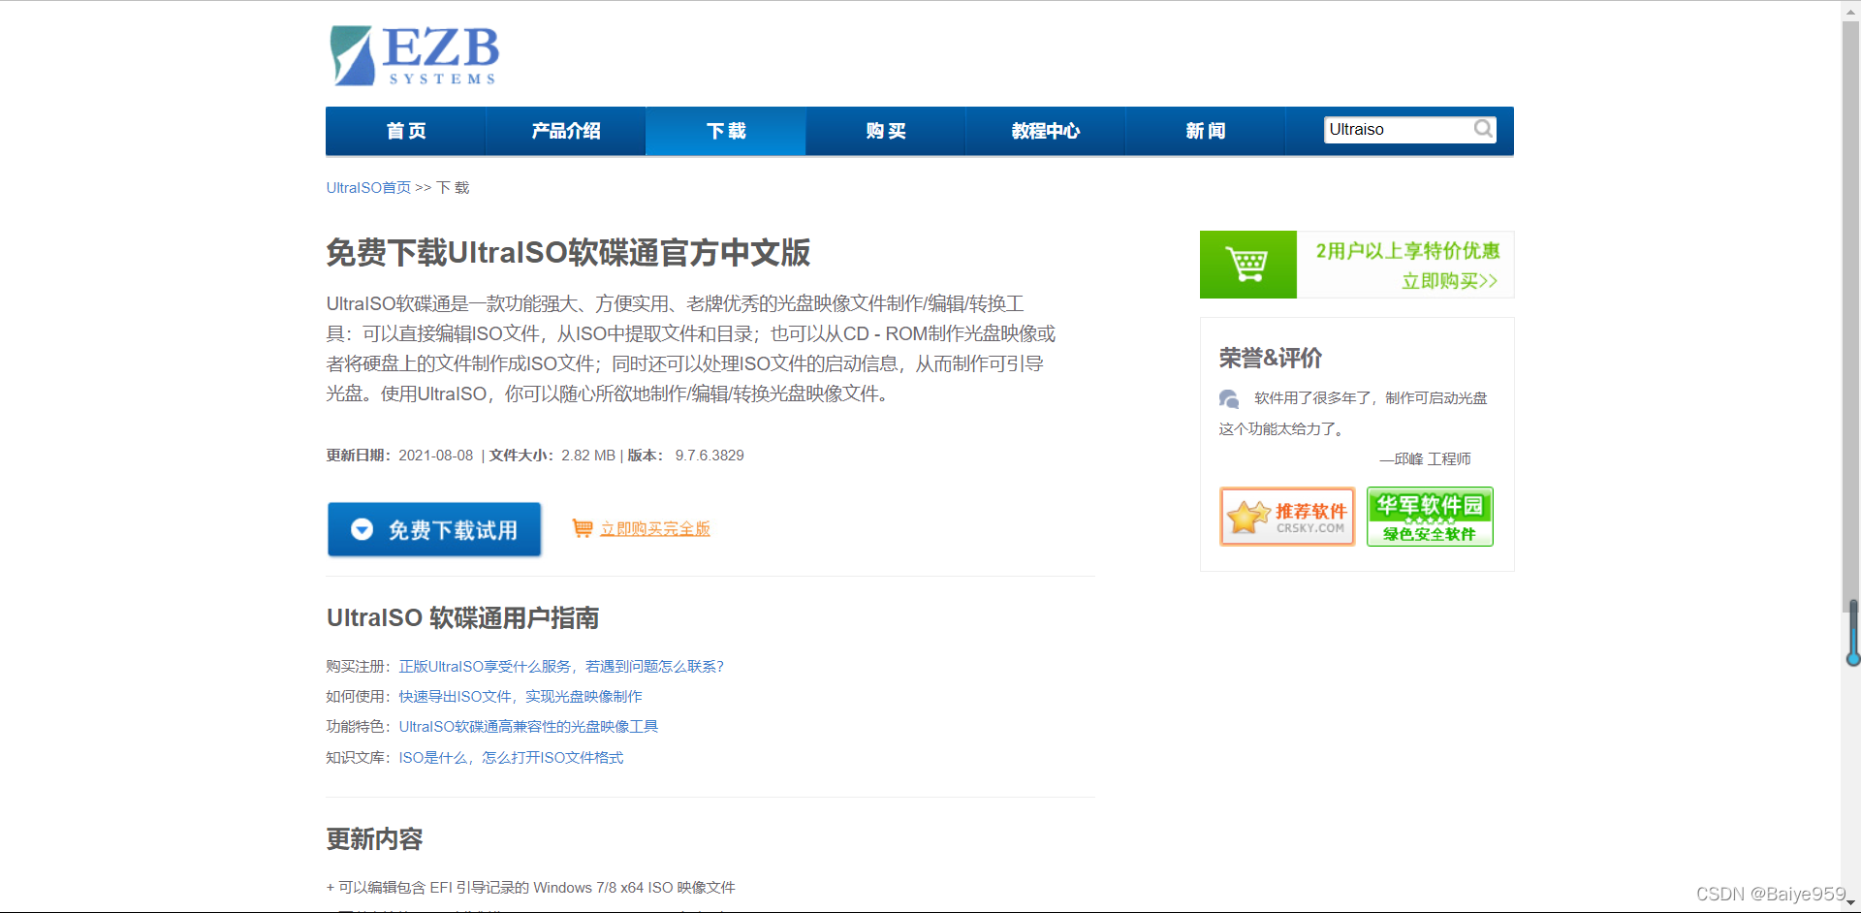Click the Windows 7/8 x64 ISO update note
This screenshot has height=913, width=1861.
pos(531,888)
